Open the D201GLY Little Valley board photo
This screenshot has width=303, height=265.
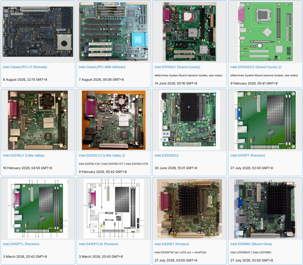click(38, 120)
